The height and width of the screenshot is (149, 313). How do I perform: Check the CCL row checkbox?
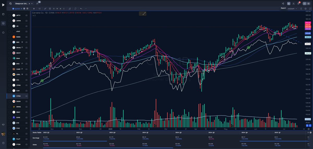9,80
